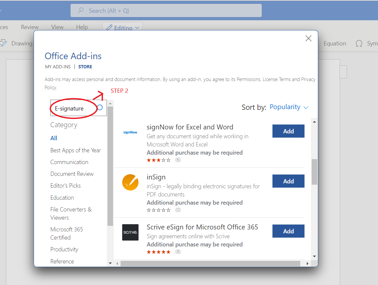Add signNow for Excel and Word
378x285 pixels.
288,131
